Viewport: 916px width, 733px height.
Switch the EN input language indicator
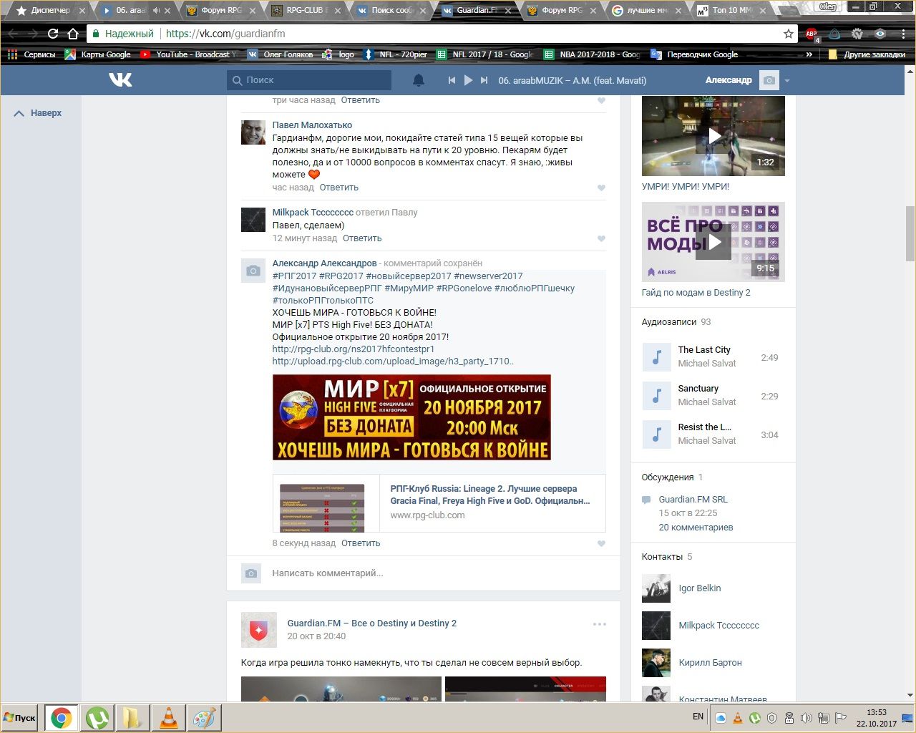tap(698, 717)
